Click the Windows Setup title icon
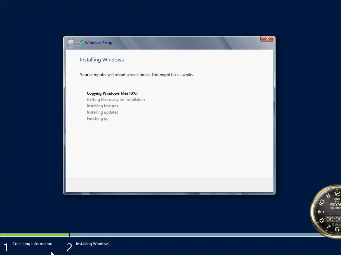 (81, 43)
